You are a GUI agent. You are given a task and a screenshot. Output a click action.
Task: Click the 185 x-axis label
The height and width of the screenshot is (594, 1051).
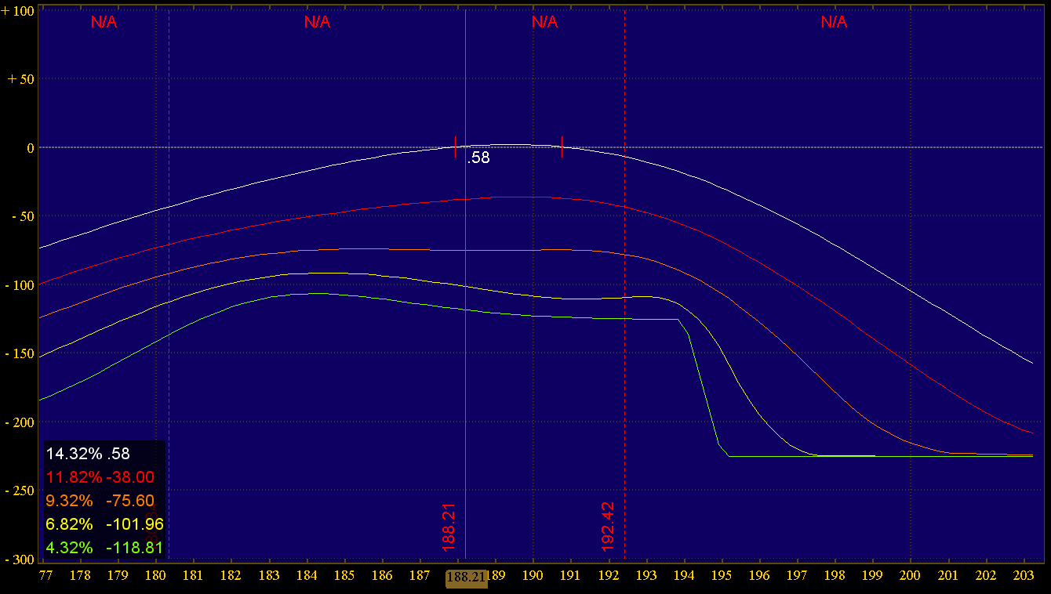point(344,576)
